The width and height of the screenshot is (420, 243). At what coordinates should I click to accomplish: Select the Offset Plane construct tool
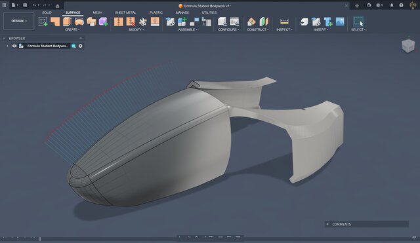(251, 22)
